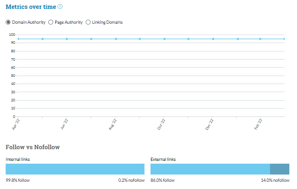Click the Jun '22 axis label

click(x=64, y=124)
